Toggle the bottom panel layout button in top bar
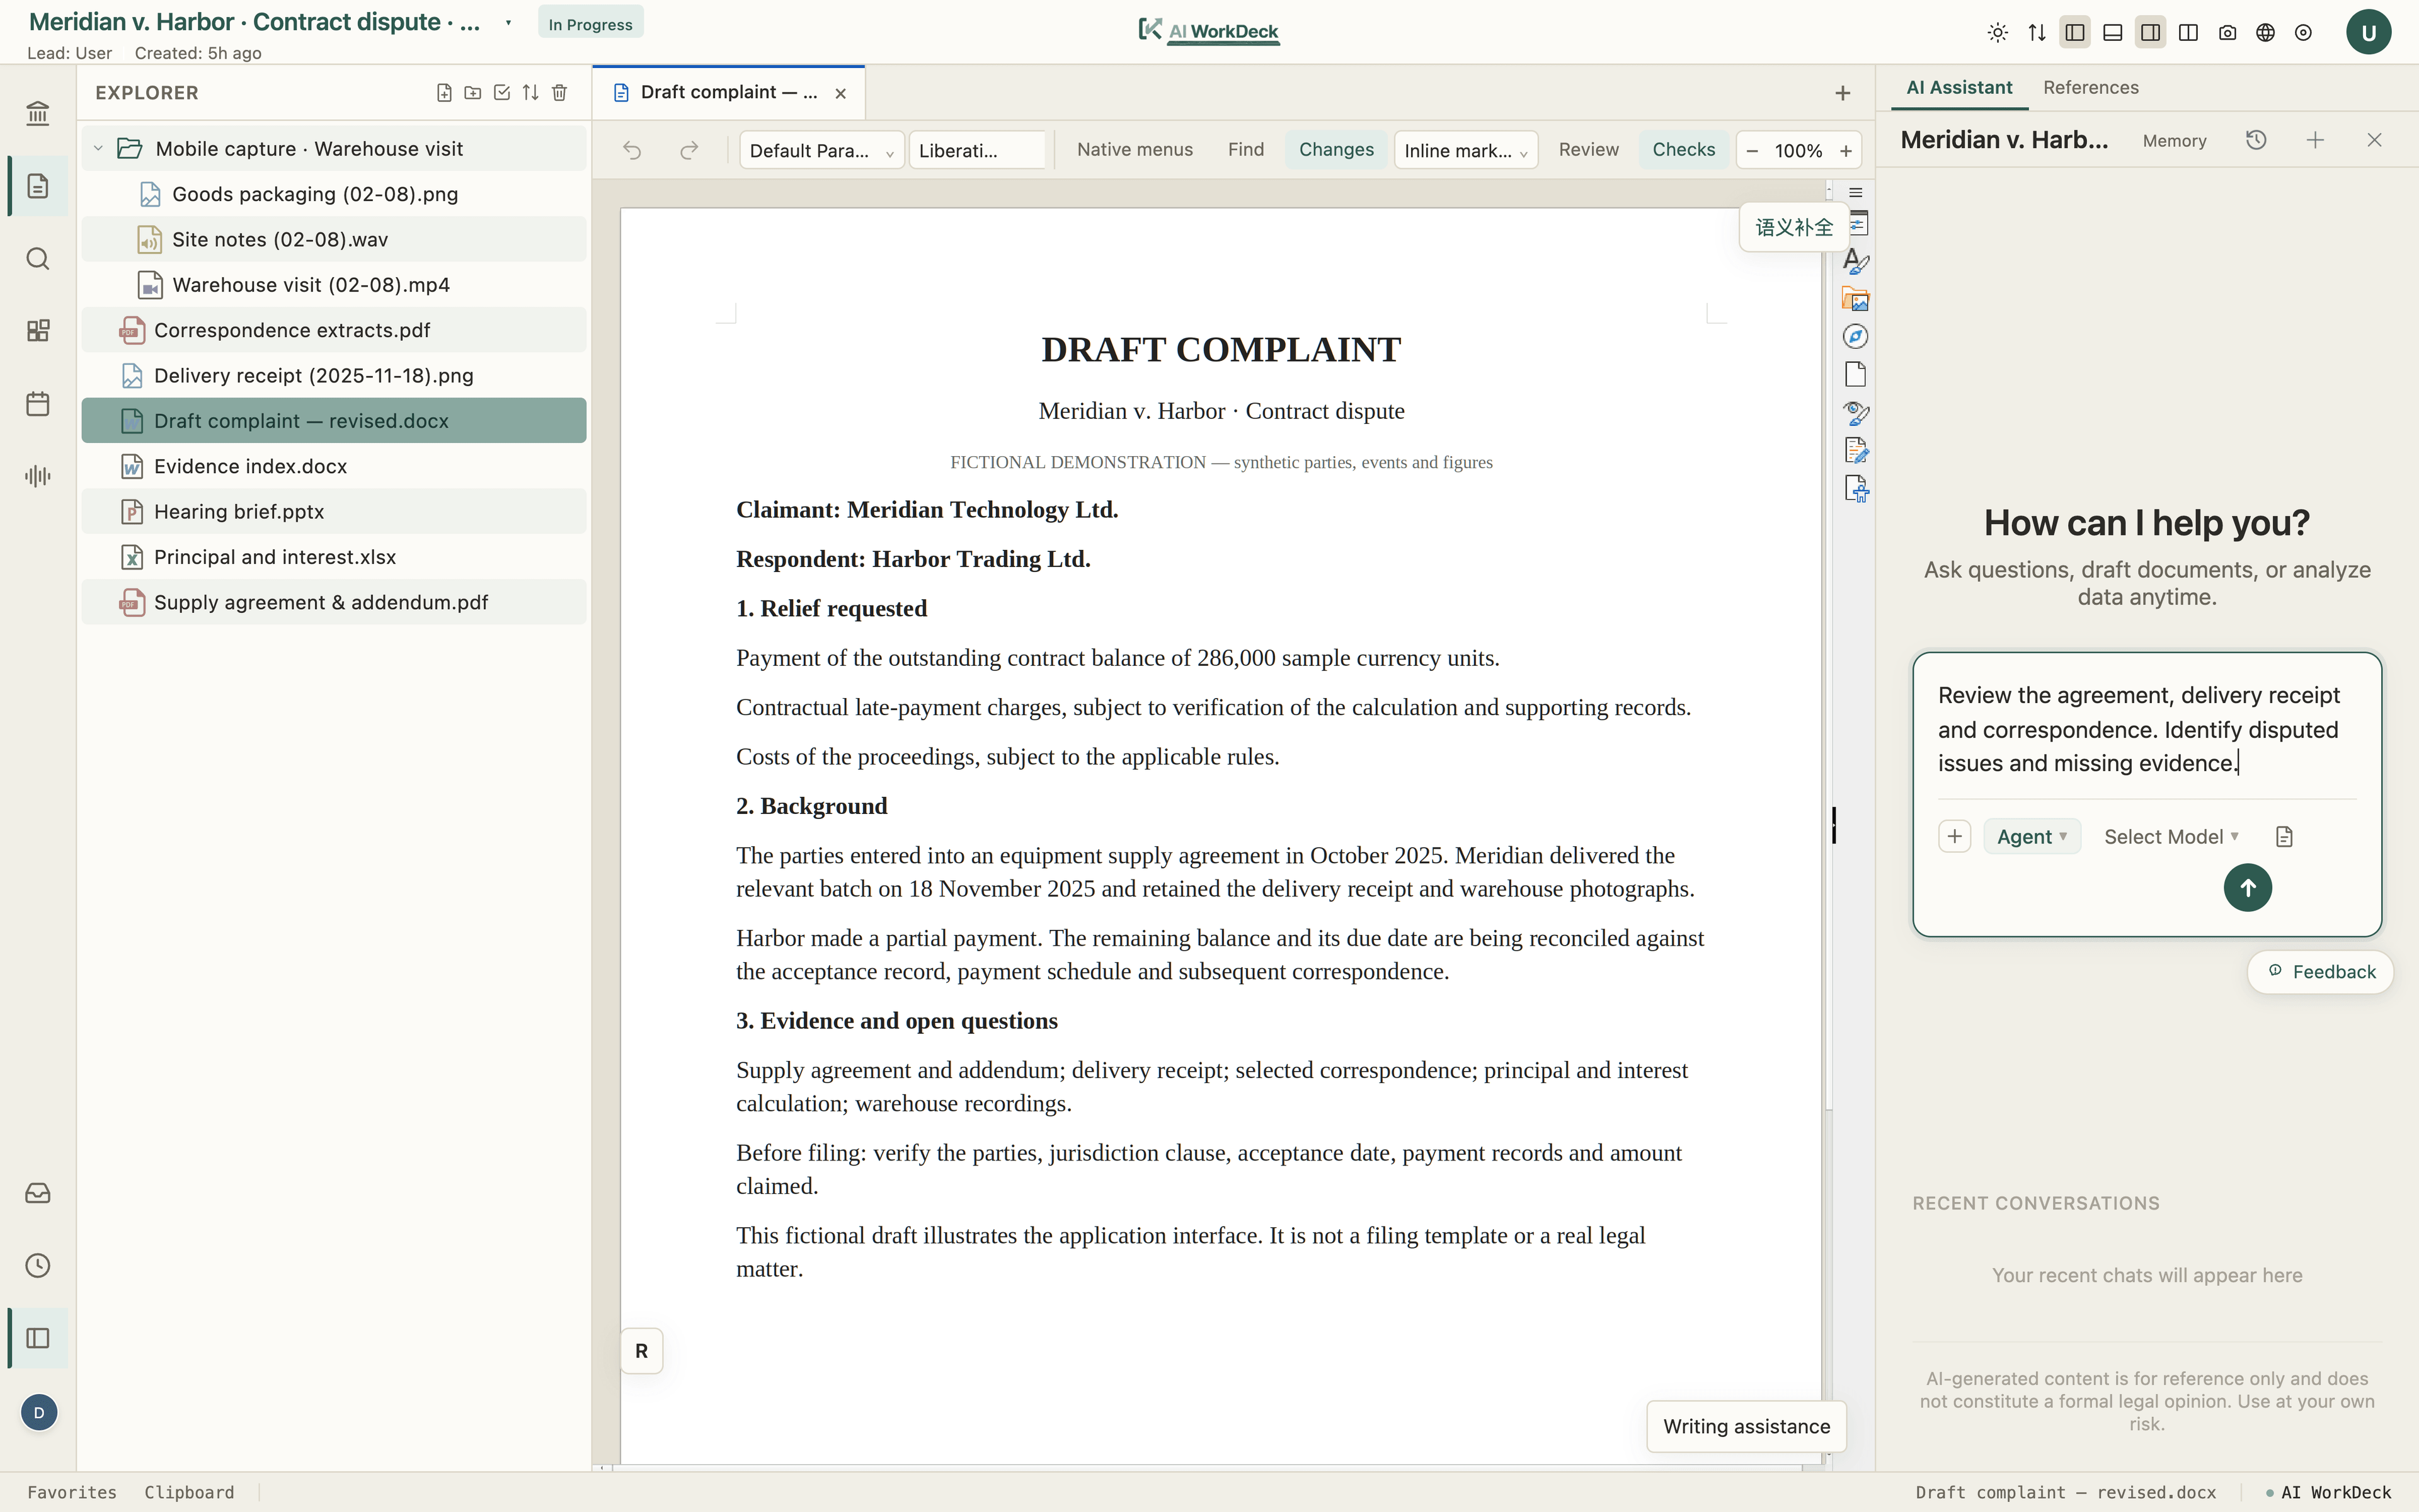The width and height of the screenshot is (2419, 1512). tap(2112, 33)
